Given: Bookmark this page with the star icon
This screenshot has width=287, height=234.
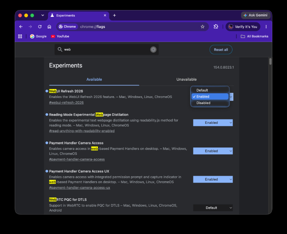Looking at the screenshot, I should point(202,27).
